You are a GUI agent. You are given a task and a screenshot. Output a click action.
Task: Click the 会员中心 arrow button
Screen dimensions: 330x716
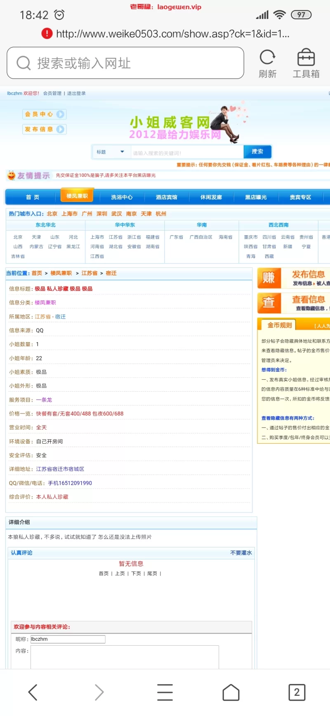click(60, 114)
